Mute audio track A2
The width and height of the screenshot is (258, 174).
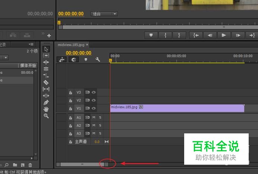94,125
